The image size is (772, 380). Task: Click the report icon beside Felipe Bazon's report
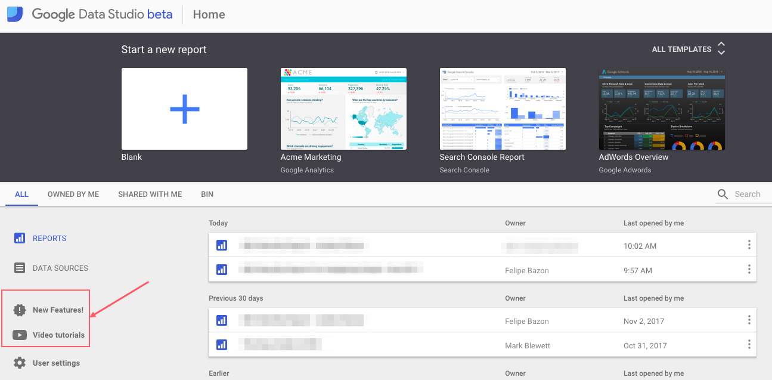pyautogui.click(x=222, y=270)
